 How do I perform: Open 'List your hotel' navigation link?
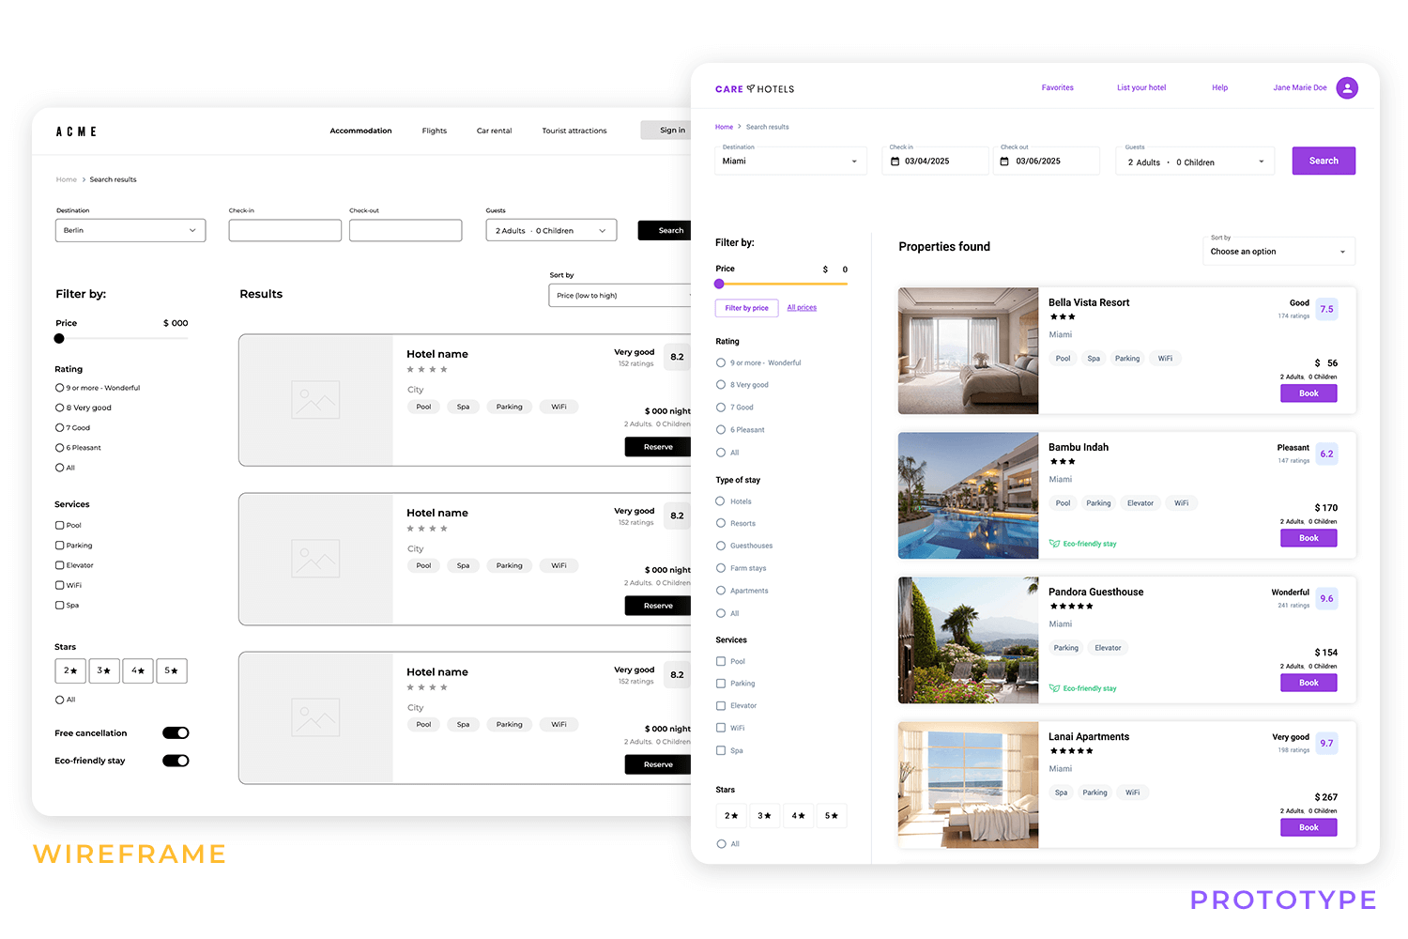pos(1141,88)
